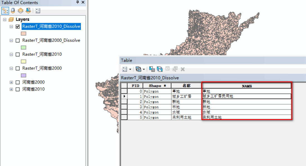Click NAME cell 城乡工矿居民用地
The height and width of the screenshot is (166, 306).
tap(247, 96)
